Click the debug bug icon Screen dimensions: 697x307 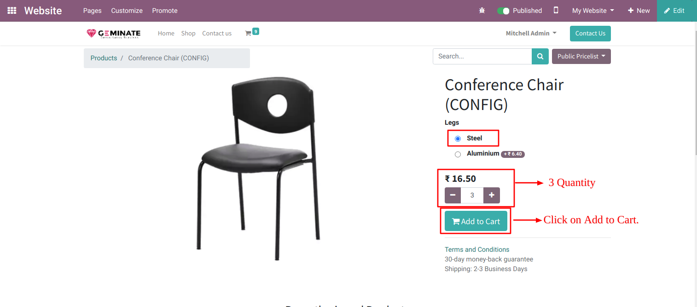482,10
